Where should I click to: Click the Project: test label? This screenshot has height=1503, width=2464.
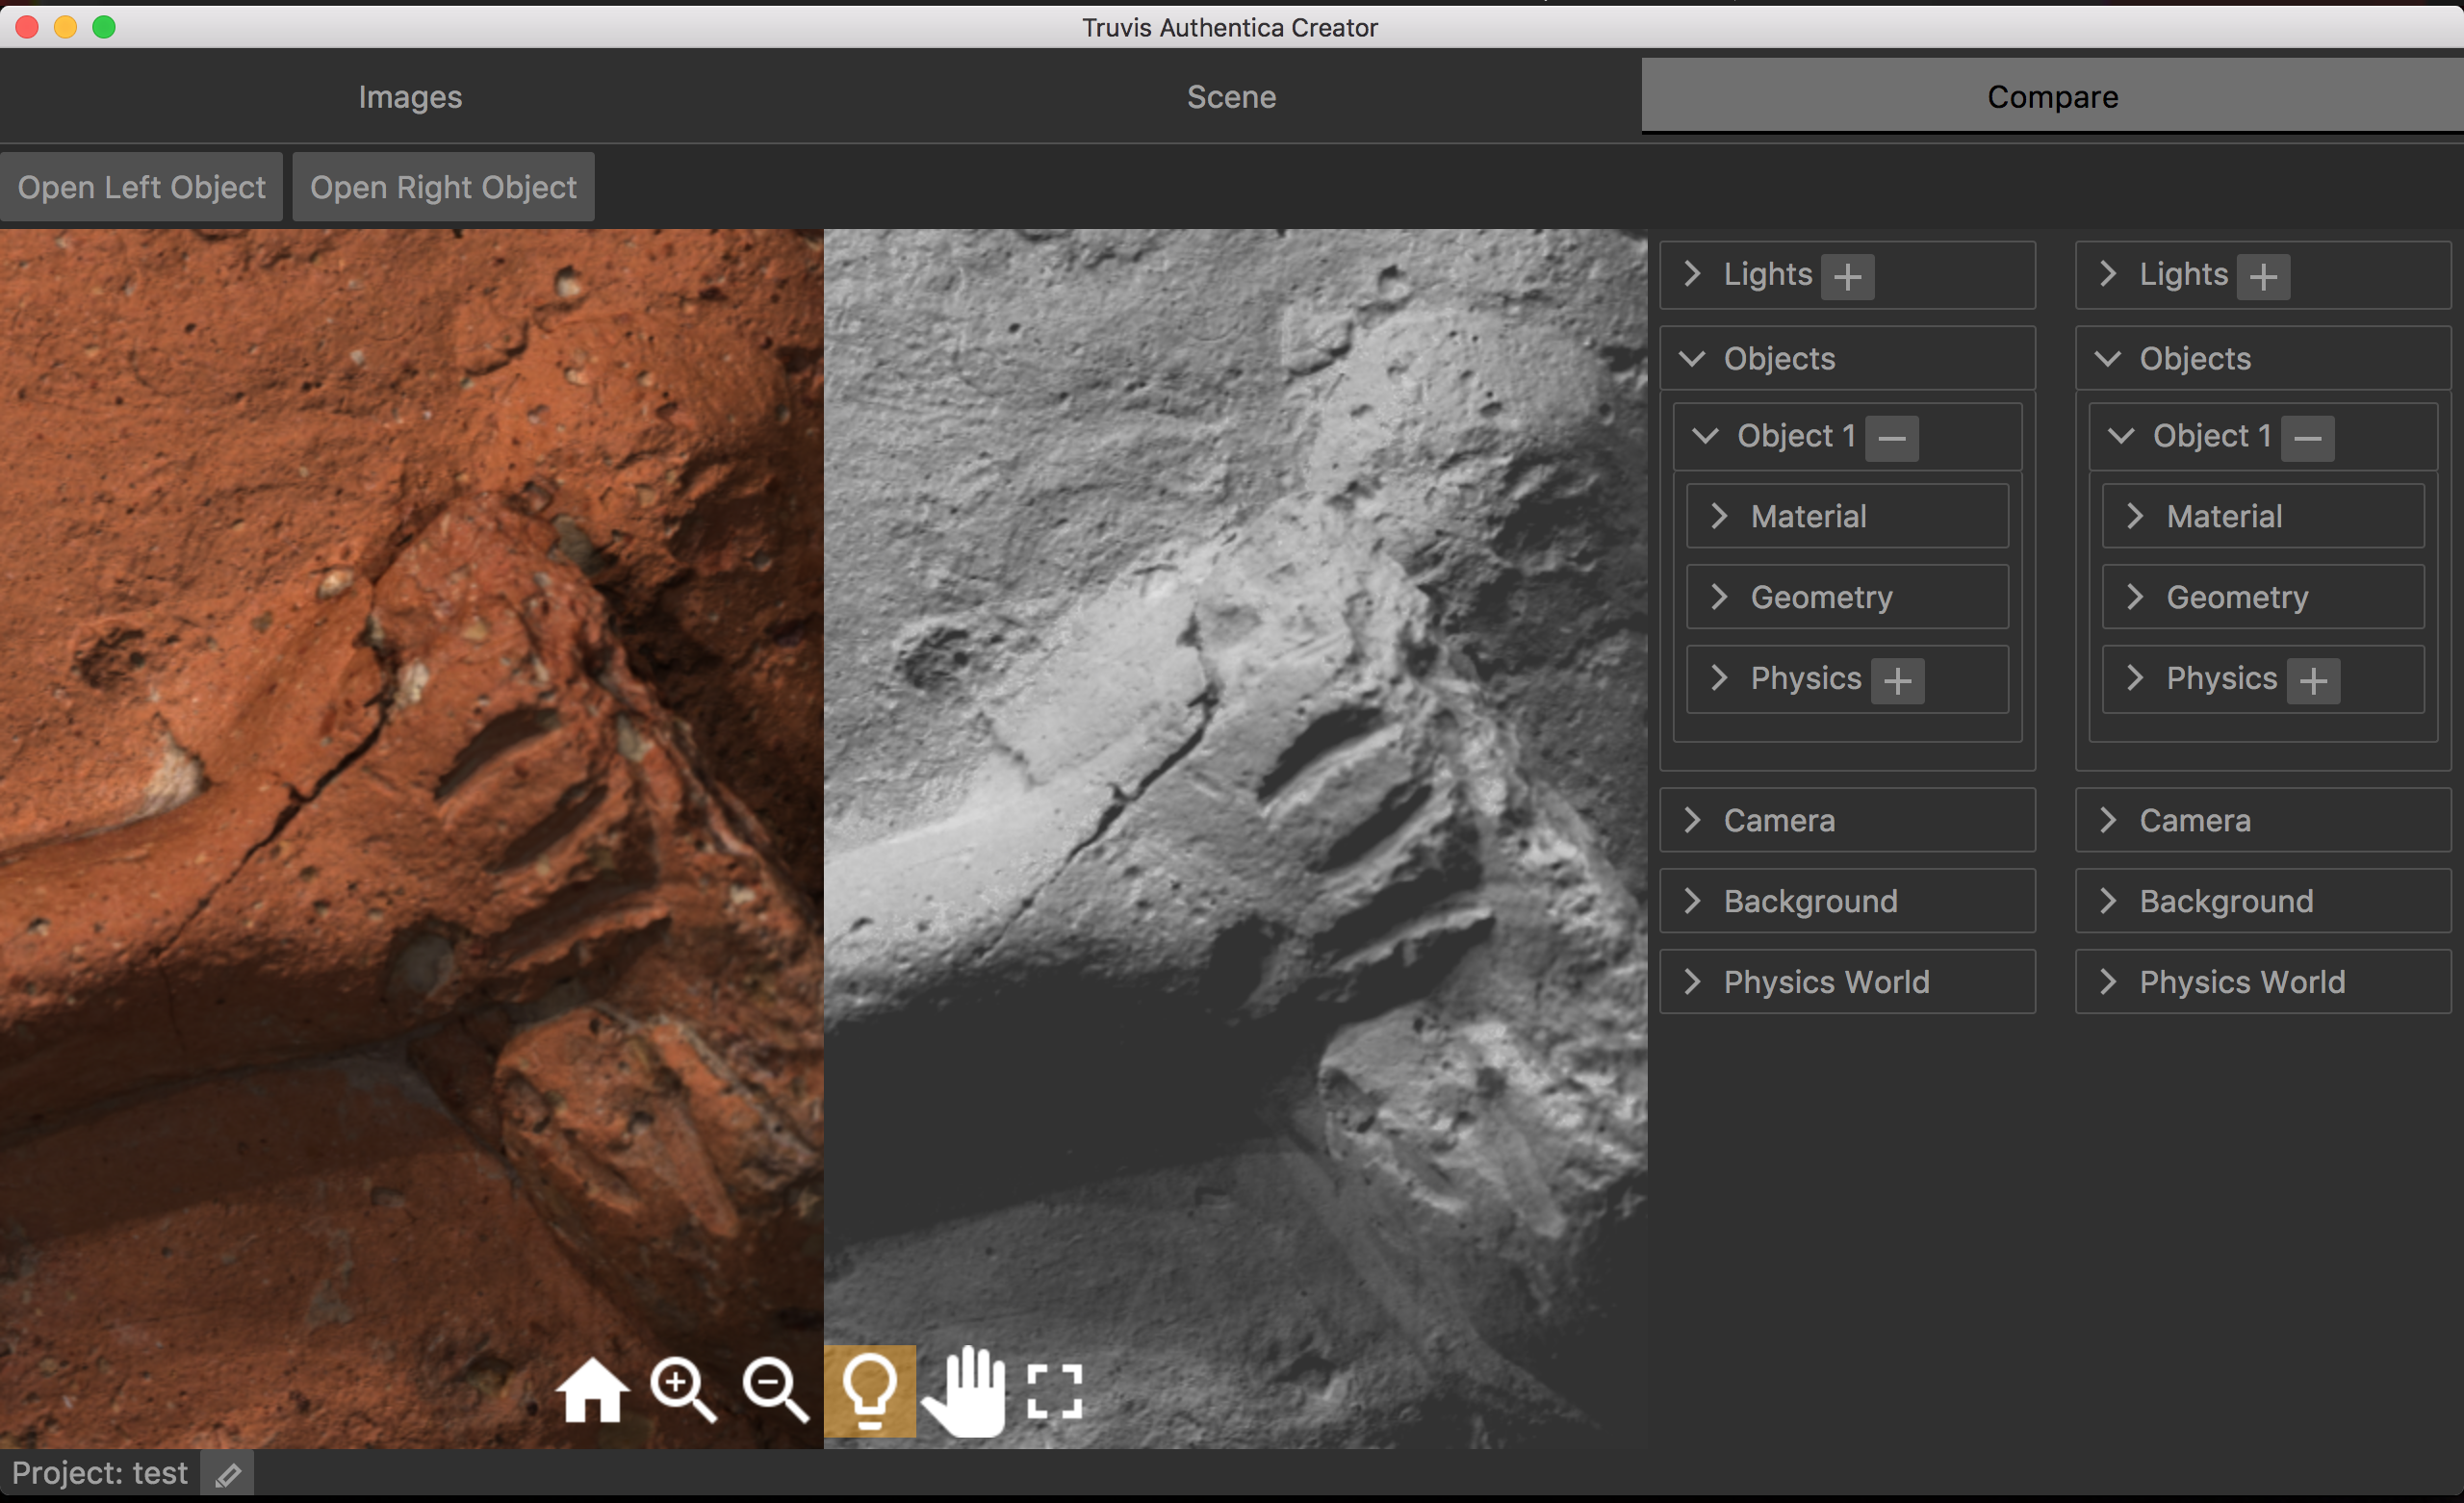[99, 1473]
